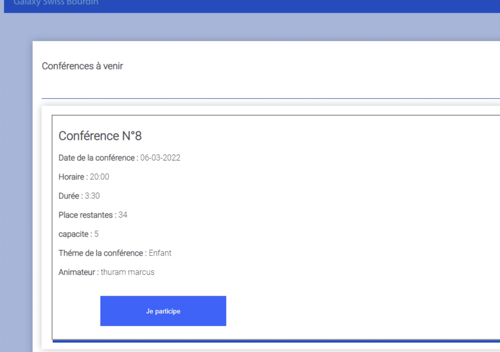Image resolution: width=500 pixels, height=352 pixels.
Task: Select the Place restantes value 34
Action: pyautogui.click(x=123, y=215)
